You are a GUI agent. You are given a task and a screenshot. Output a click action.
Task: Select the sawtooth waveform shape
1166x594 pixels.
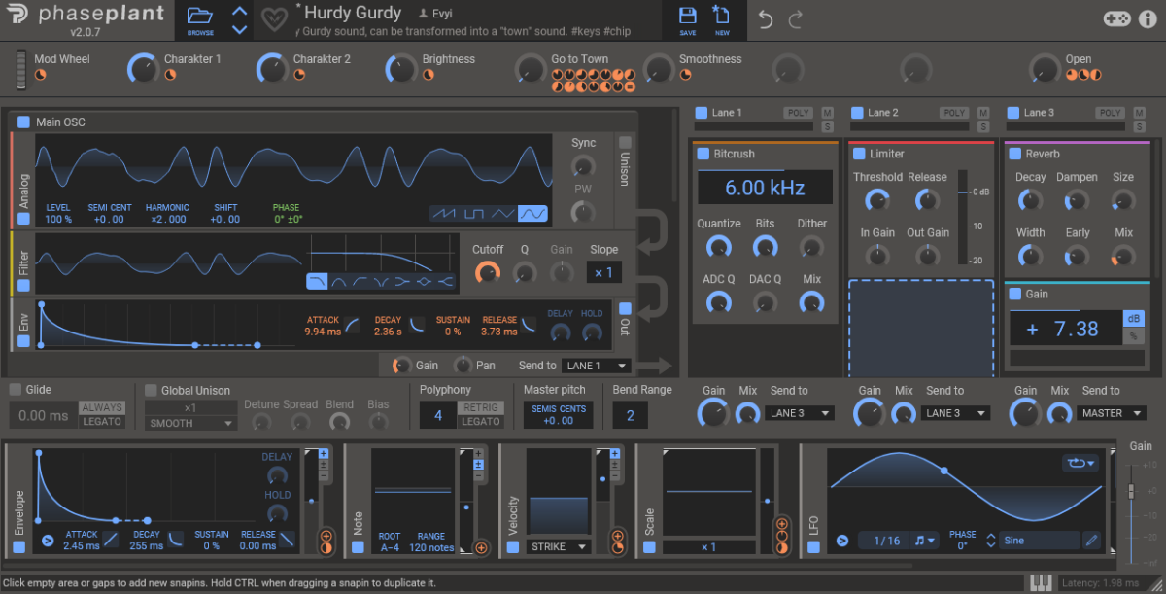pos(444,213)
